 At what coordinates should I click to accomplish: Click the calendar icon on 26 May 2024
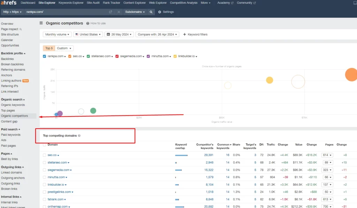(108, 34)
